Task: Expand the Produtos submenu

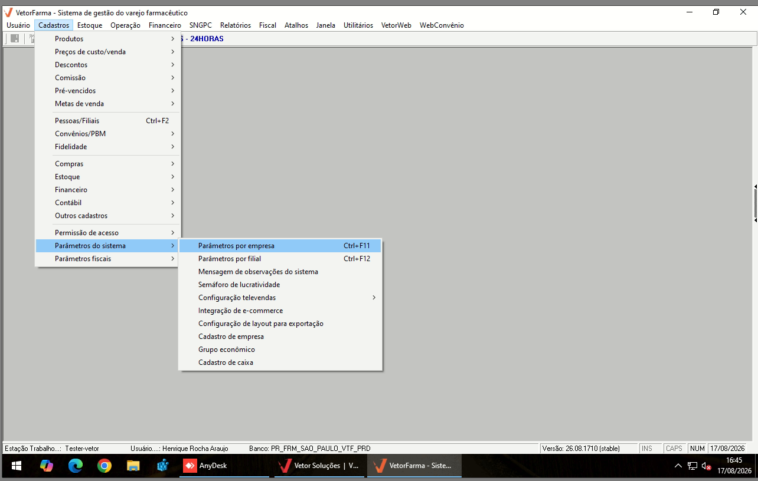Action: (109, 39)
